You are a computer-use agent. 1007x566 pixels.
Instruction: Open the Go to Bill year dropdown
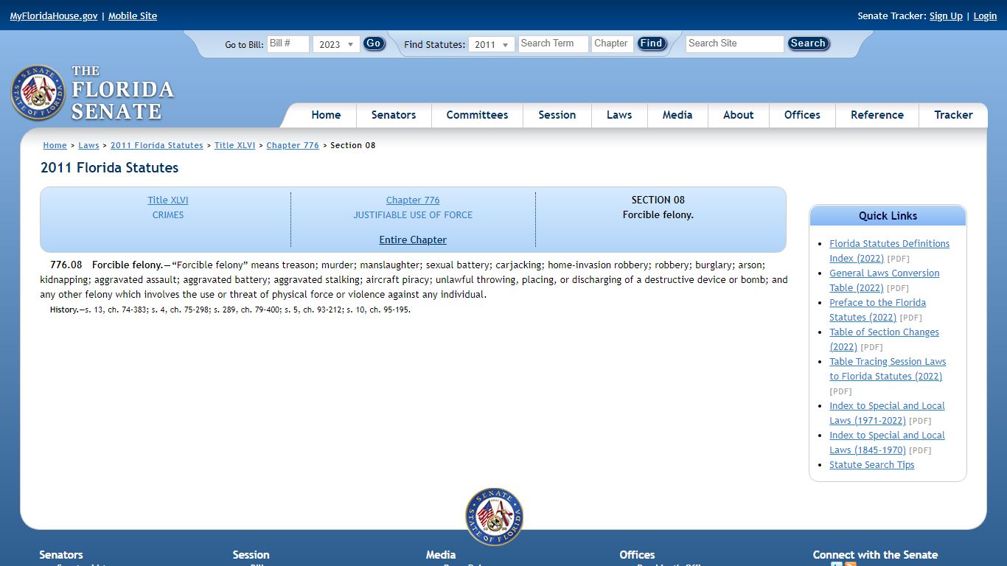pyautogui.click(x=336, y=44)
